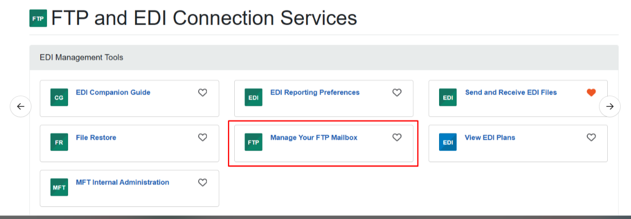Click the MFT icon for MFT Internal Administration
Viewport: 631px width, 219px height.
click(x=59, y=187)
